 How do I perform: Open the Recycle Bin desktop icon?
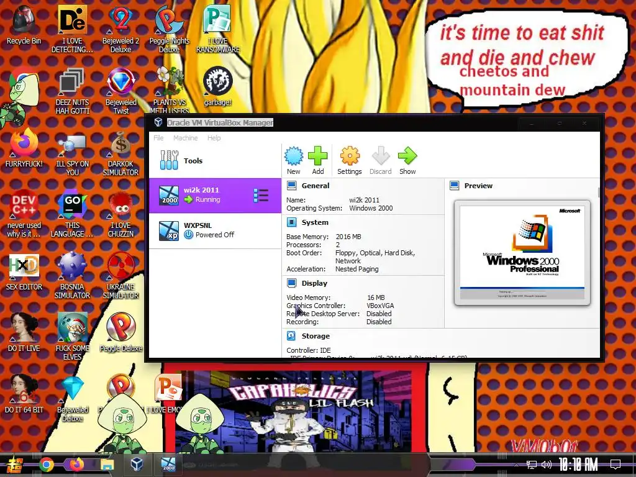[x=24, y=25]
